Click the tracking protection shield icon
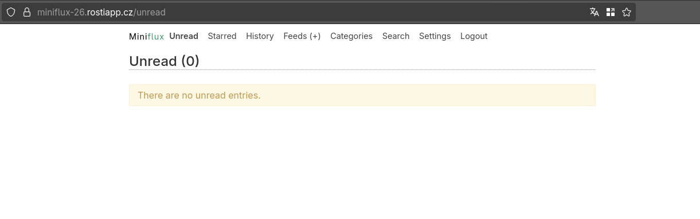 click(11, 12)
